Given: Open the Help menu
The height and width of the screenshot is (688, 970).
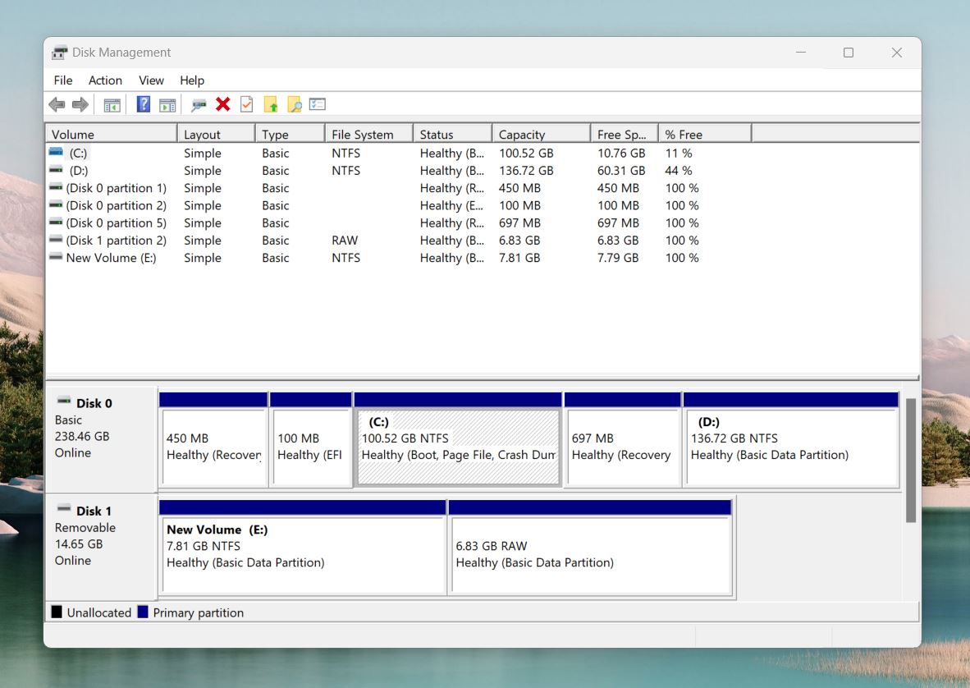Looking at the screenshot, I should [192, 80].
